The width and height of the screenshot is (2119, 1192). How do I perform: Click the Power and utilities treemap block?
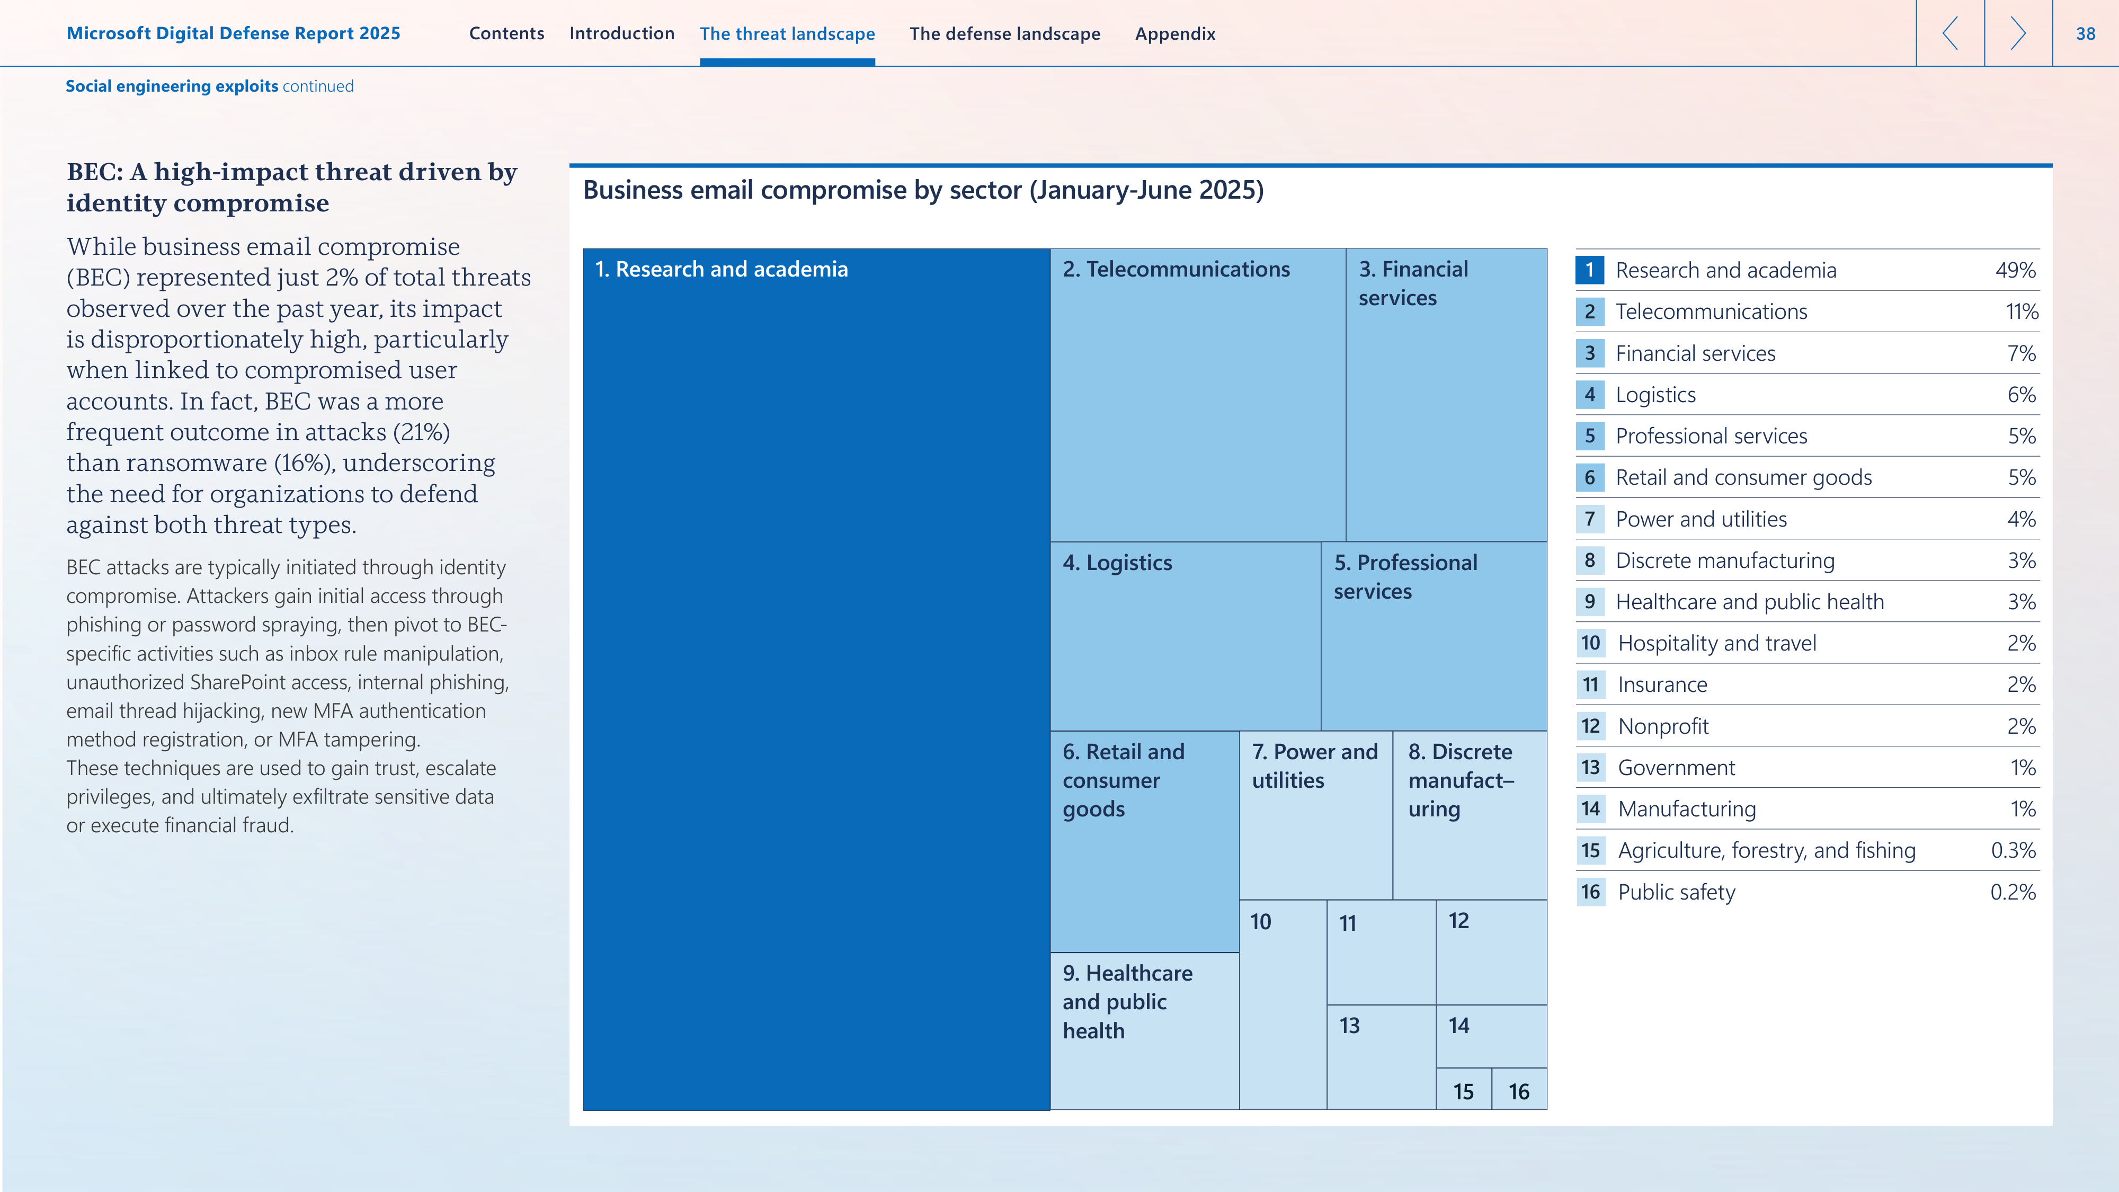click(1315, 815)
